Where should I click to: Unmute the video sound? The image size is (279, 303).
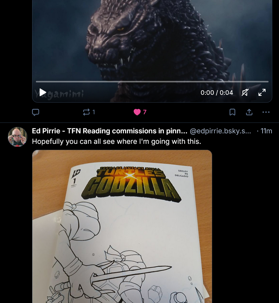click(245, 93)
